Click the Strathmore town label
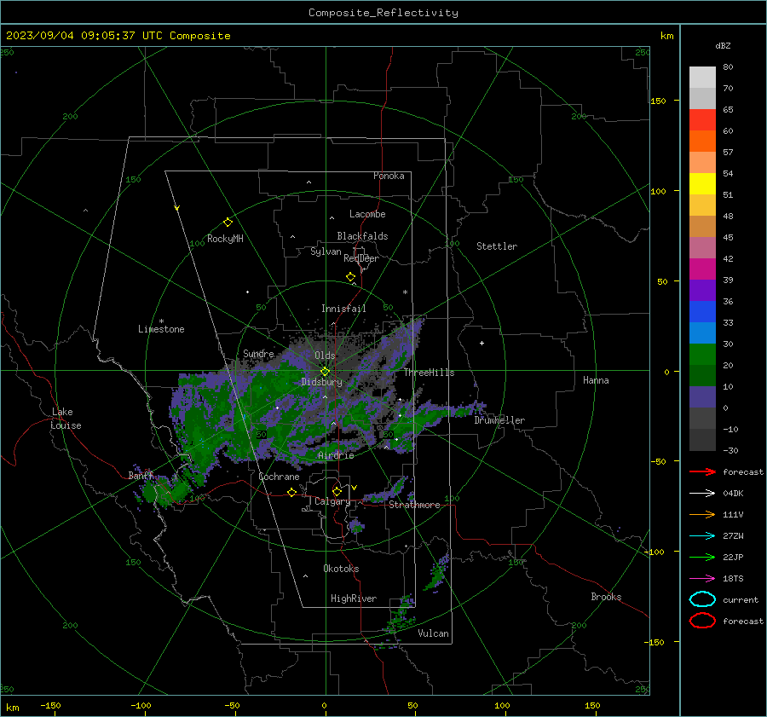The width and height of the screenshot is (767, 717). point(414,505)
